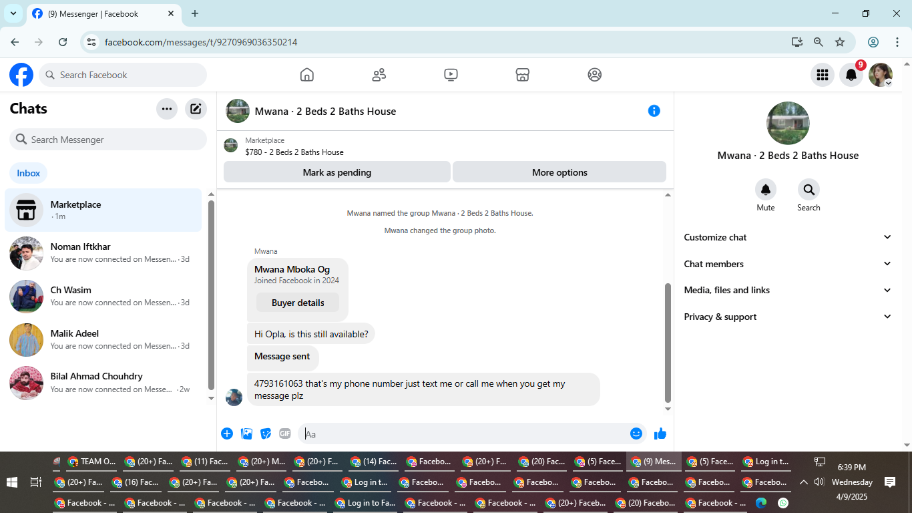Open the TEAM O... taskbar window
Image resolution: width=912 pixels, height=513 pixels.
click(x=92, y=462)
